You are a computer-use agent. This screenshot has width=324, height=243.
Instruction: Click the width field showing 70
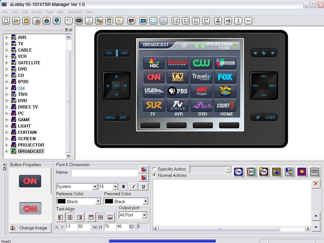tap(110, 227)
